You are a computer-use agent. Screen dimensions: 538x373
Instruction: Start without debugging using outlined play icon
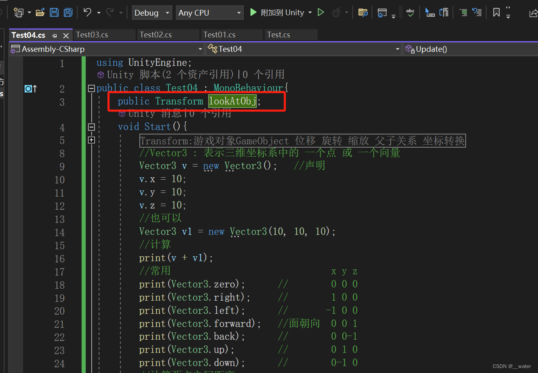pos(321,13)
